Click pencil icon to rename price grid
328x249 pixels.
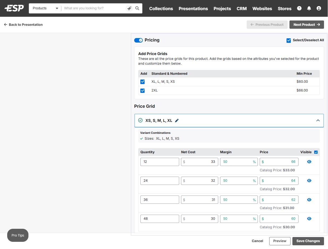pyautogui.click(x=177, y=121)
